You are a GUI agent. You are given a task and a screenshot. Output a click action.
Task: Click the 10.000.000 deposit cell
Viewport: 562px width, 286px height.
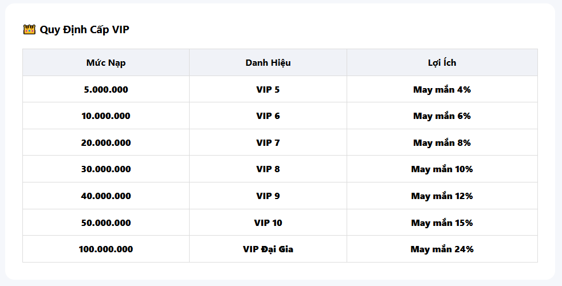106,116
